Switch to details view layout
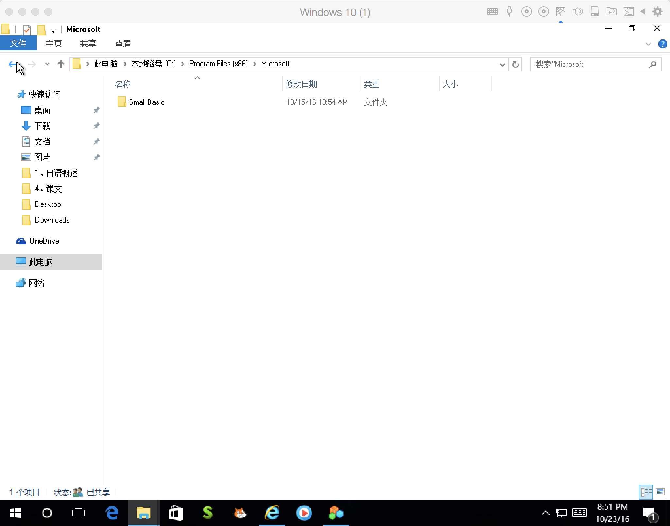The height and width of the screenshot is (526, 670). click(x=646, y=492)
